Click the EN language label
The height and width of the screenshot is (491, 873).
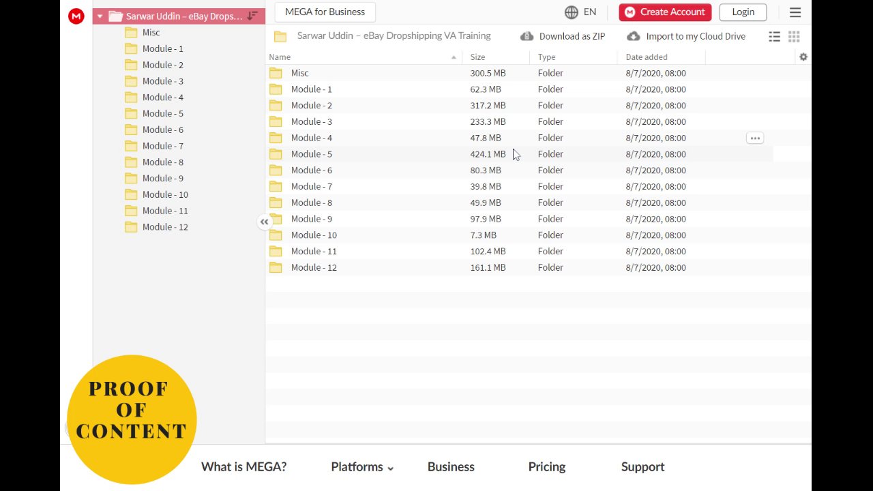(x=590, y=12)
